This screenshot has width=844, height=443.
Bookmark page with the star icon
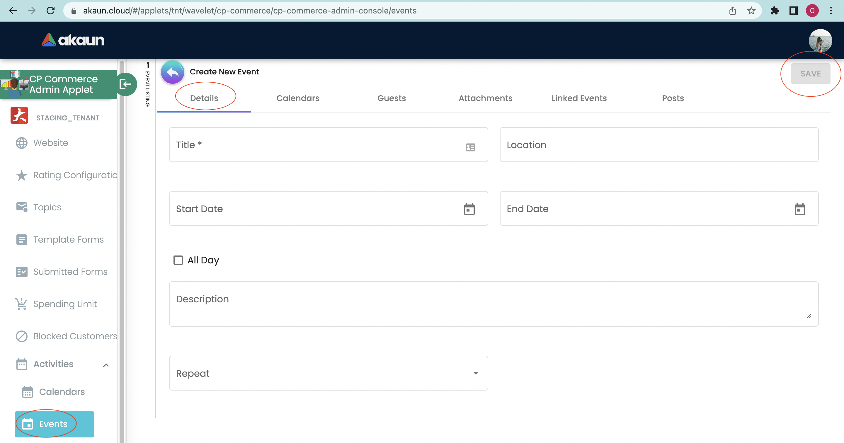pos(751,11)
